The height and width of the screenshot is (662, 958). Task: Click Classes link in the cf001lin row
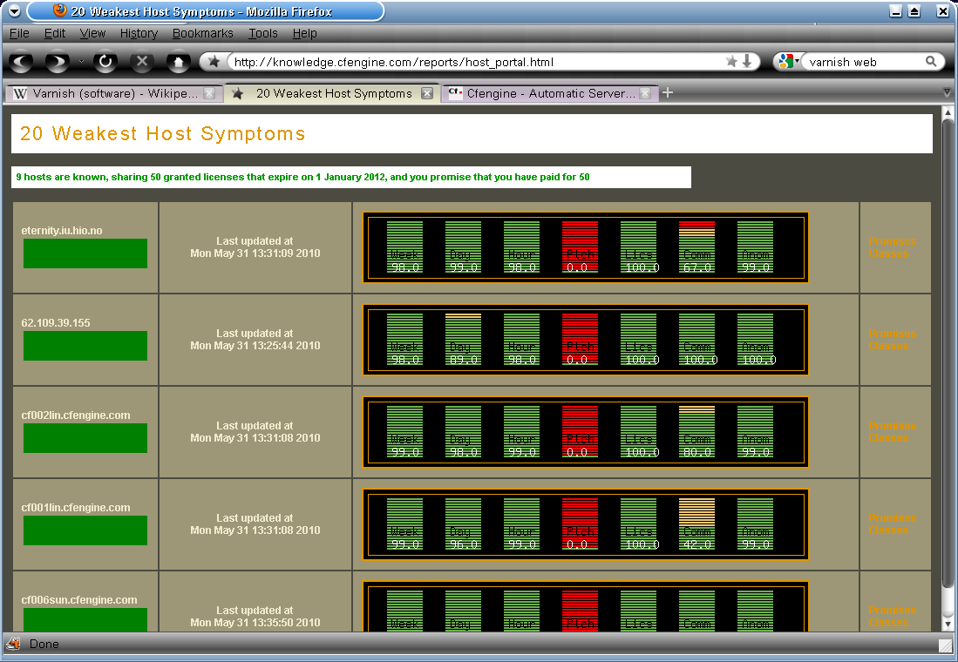tap(888, 530)
